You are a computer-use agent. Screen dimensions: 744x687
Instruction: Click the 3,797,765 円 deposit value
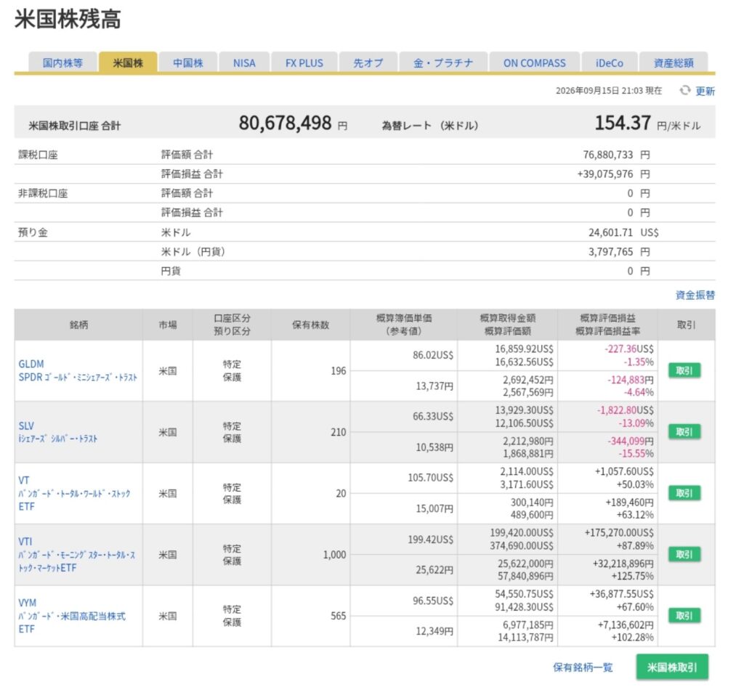pyautogui.click(x=619, y=252)
